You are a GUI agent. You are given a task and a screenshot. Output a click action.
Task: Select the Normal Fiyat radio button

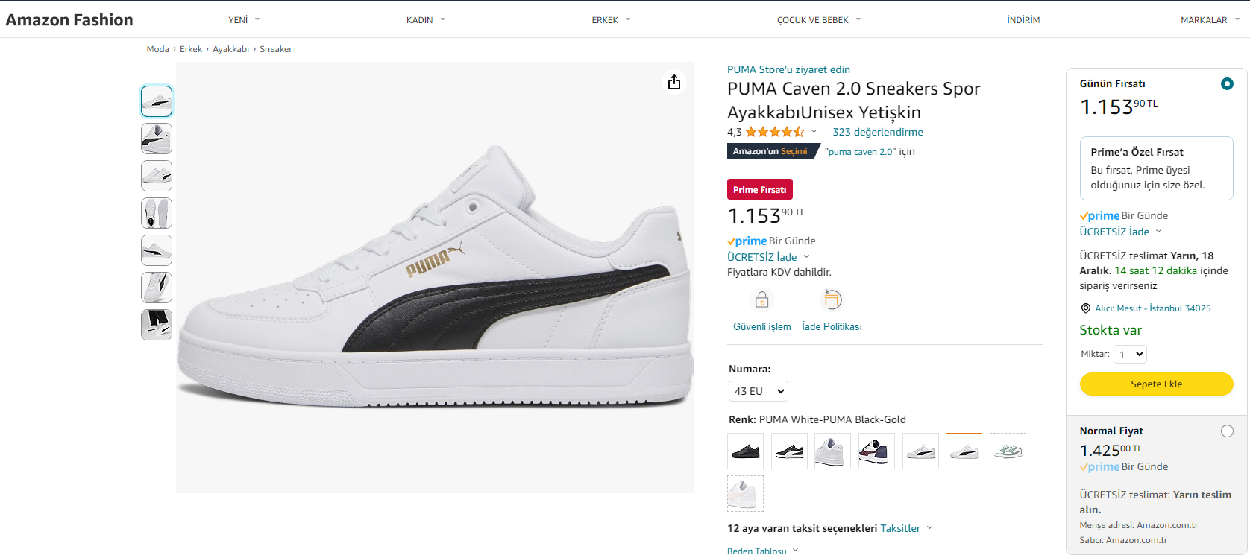1227,431
